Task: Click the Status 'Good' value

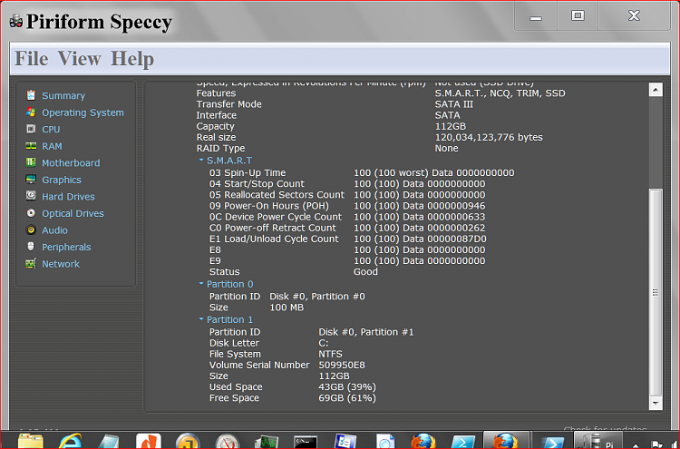Action: (x=365, y=272)
